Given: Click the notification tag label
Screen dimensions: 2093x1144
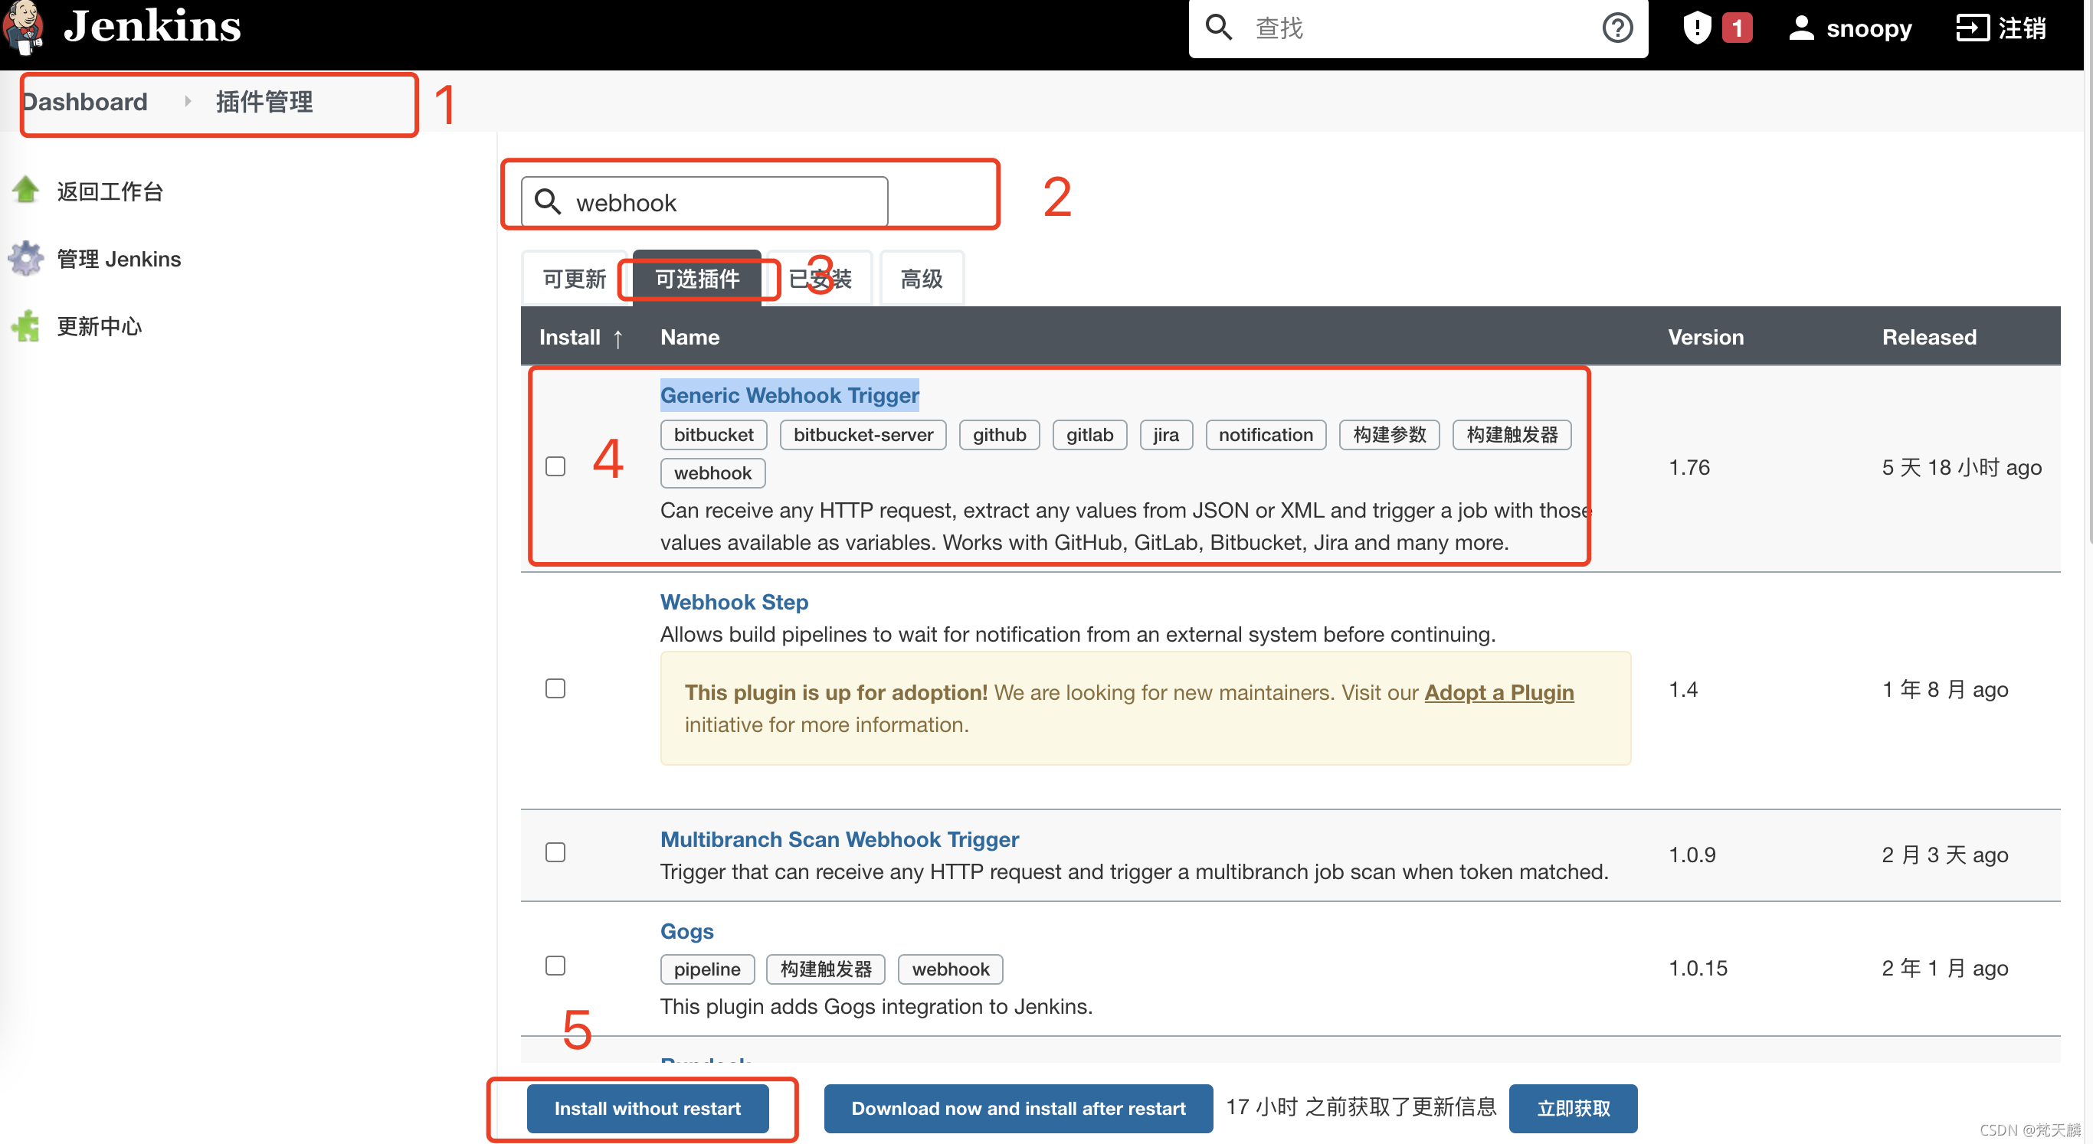Looking at the screenshot, I should [1266, 434].
